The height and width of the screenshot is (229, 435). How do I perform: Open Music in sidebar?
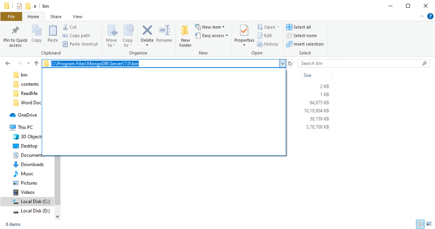click(x=23, y=173)
